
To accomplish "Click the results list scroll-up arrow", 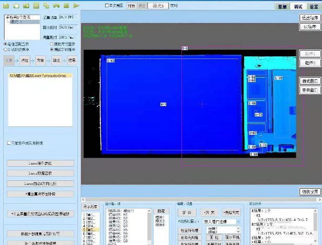I will (149, 211).
